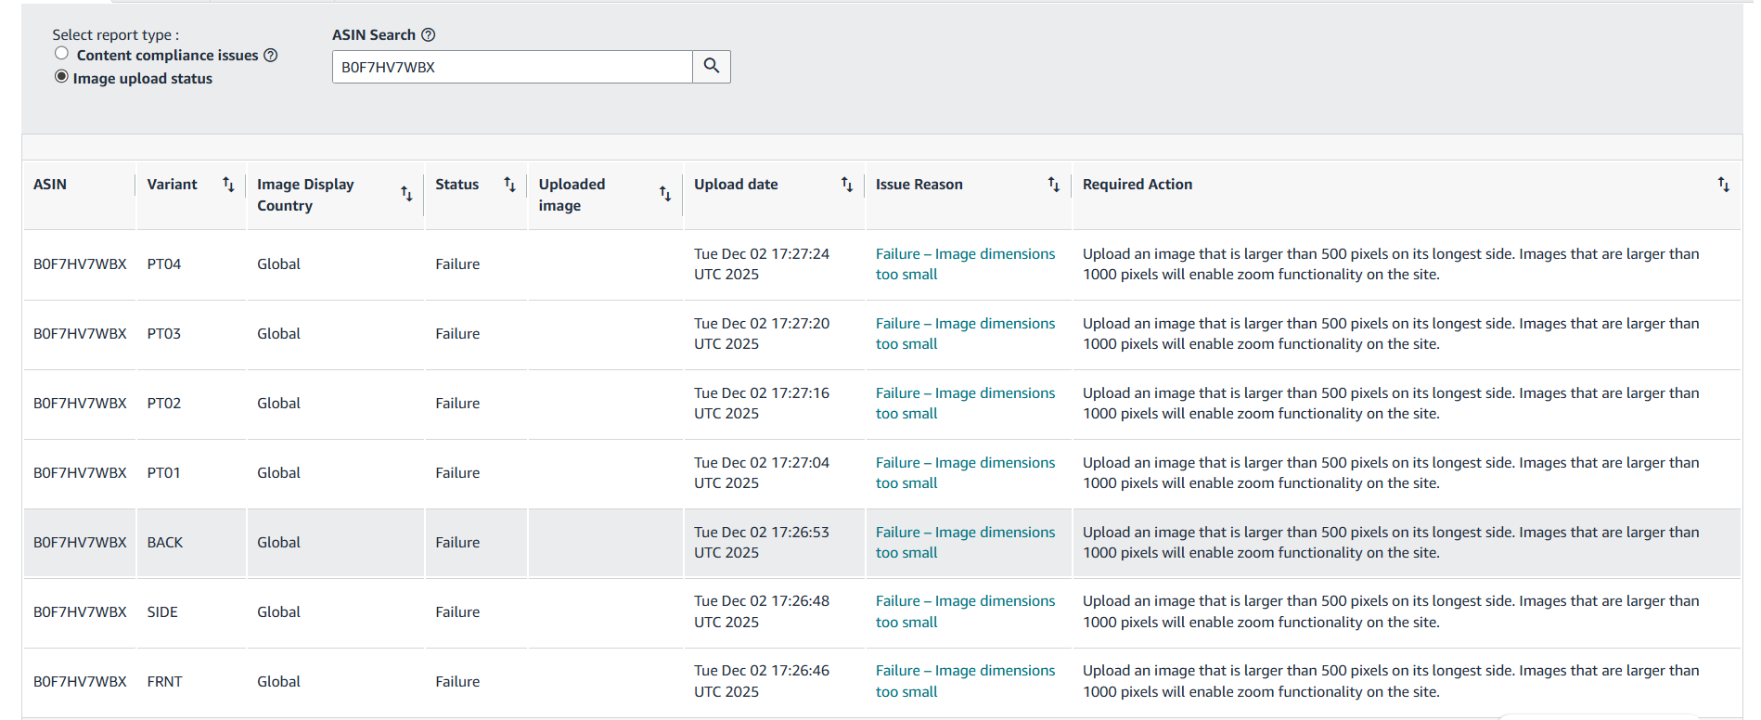Viewport: 1761px width, 720px height.
Task: Sort the table by Status column
Action: pyautogui.click(x=509, y=185)
